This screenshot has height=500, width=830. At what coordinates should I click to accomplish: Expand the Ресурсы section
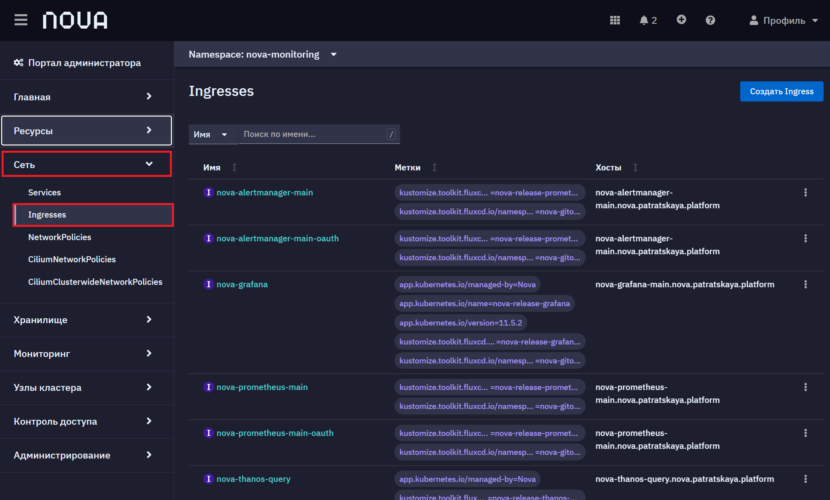(x=87, y=131)
